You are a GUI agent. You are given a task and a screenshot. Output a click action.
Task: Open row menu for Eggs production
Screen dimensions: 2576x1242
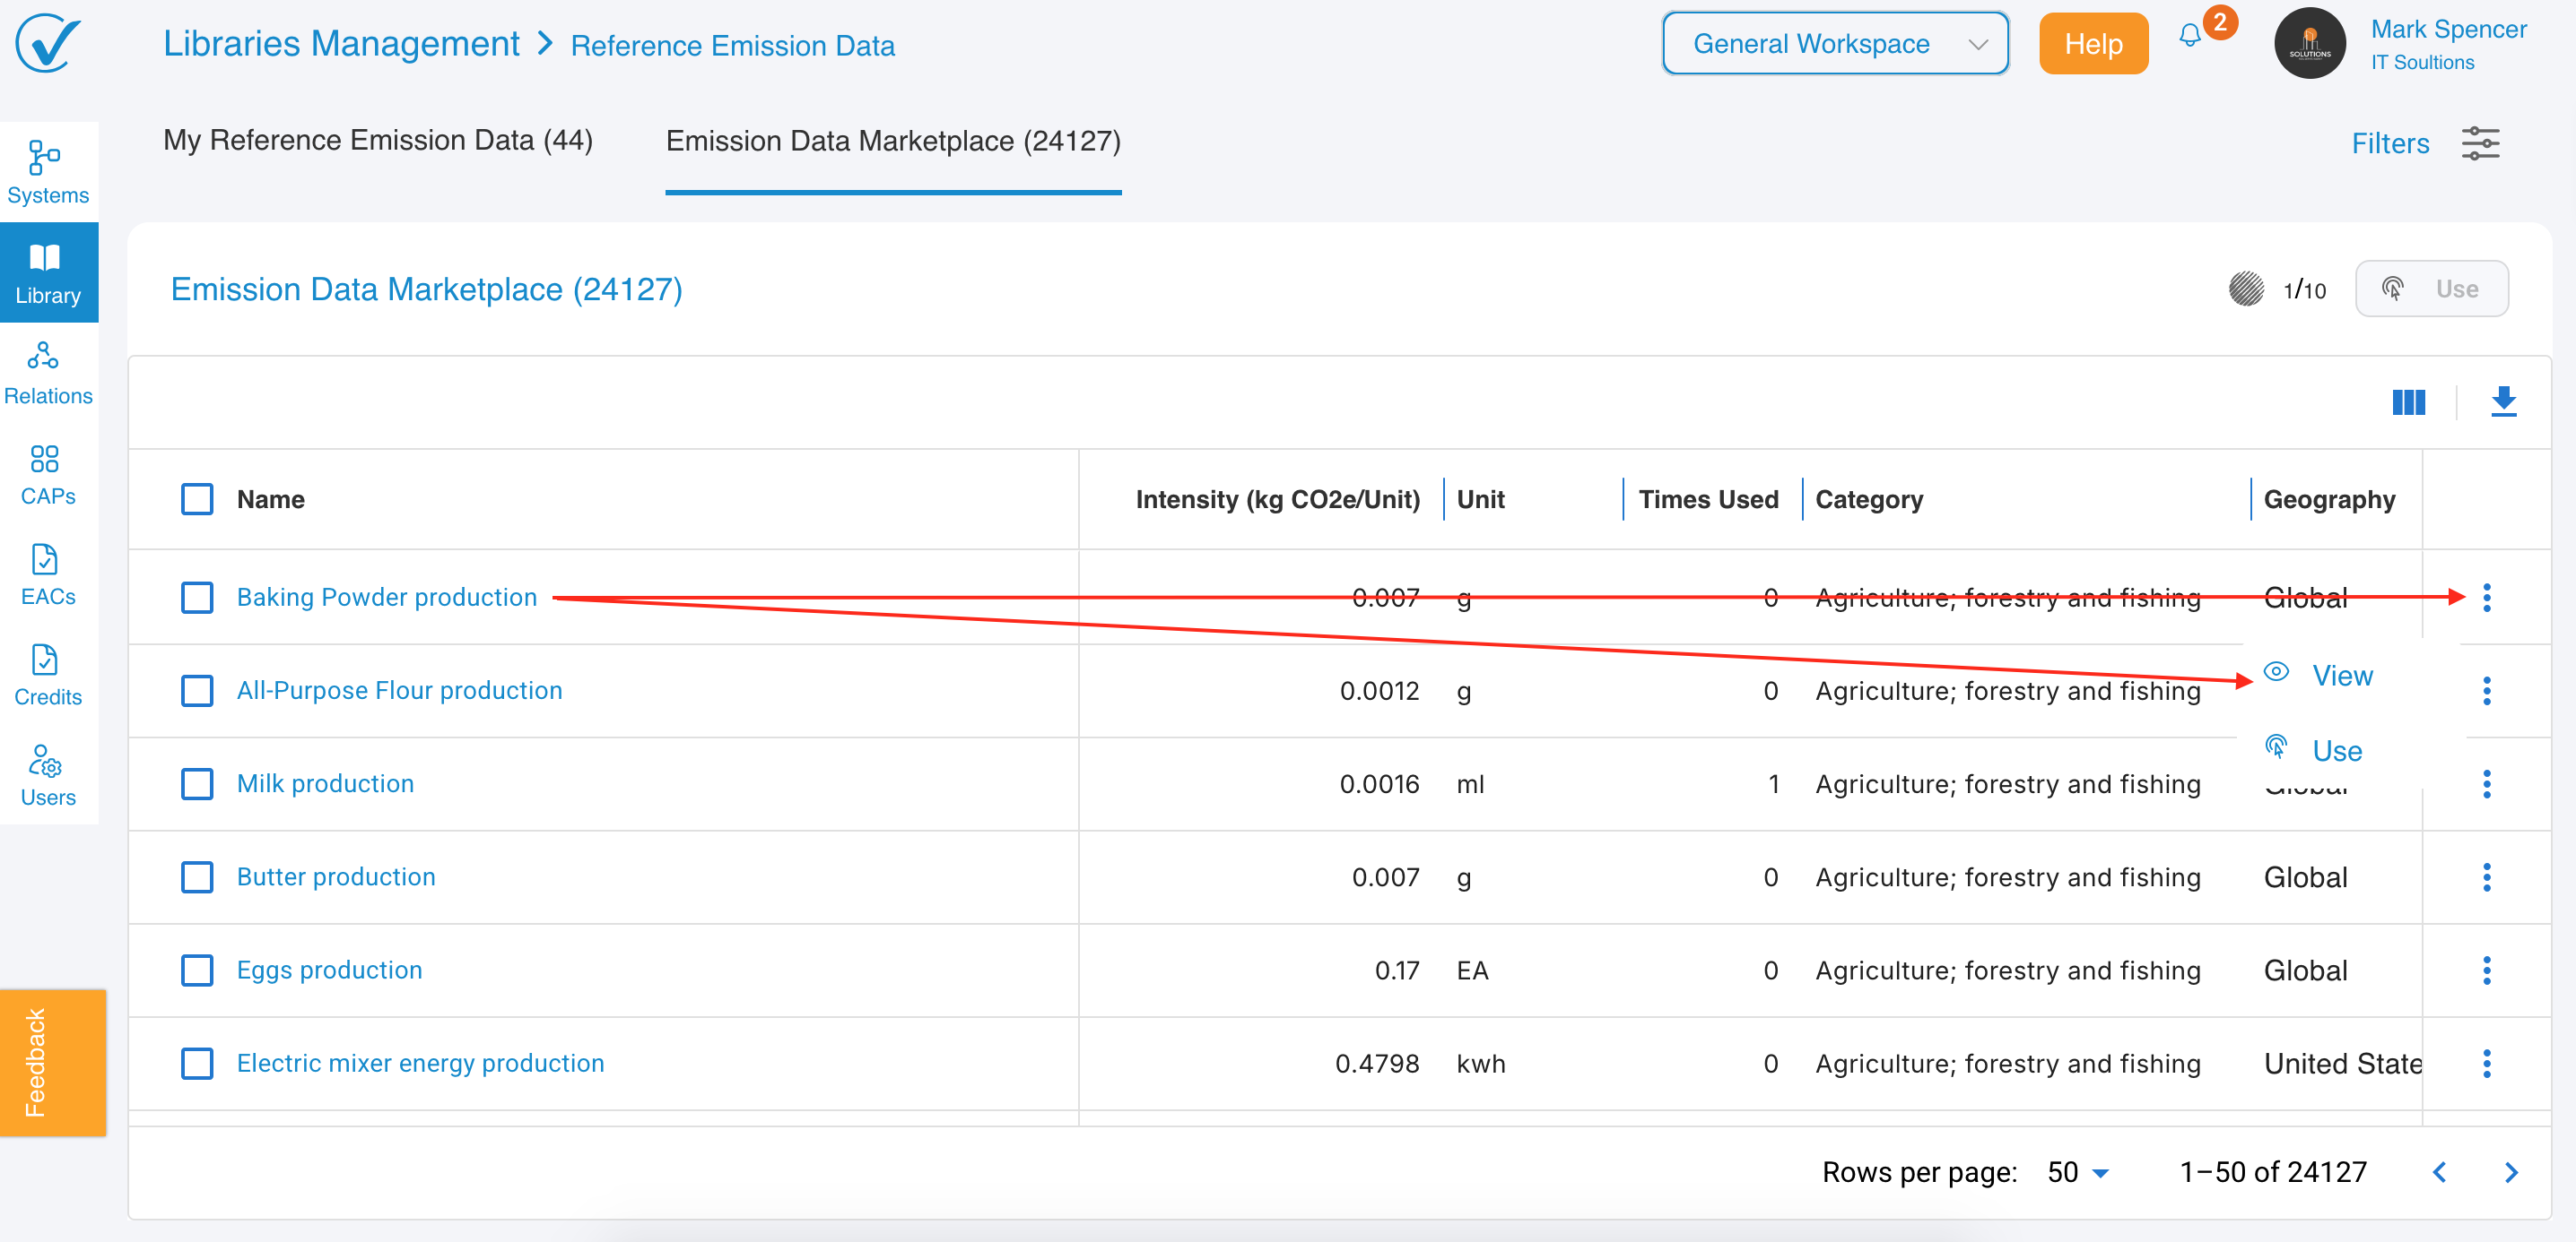tap(2486, 970)
